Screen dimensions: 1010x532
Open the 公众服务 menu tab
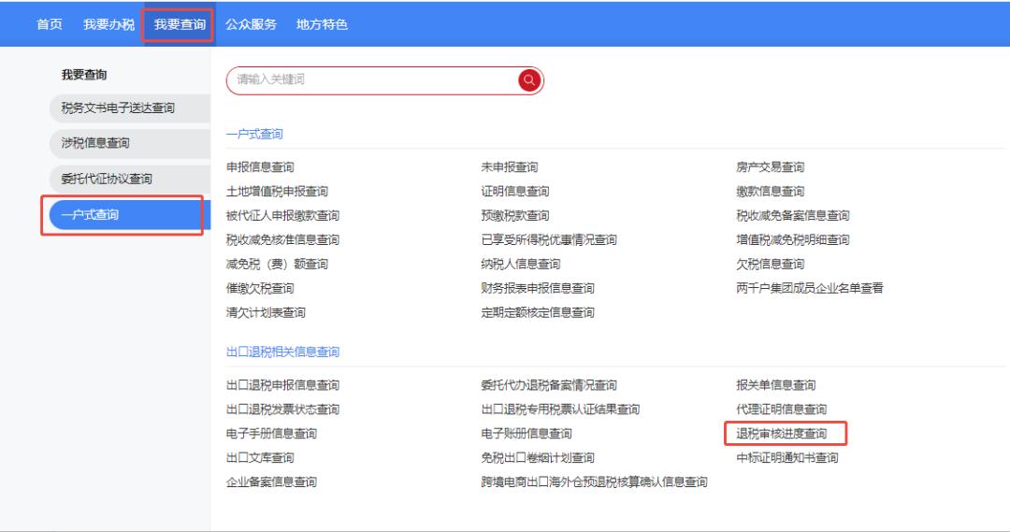point(251,23)
